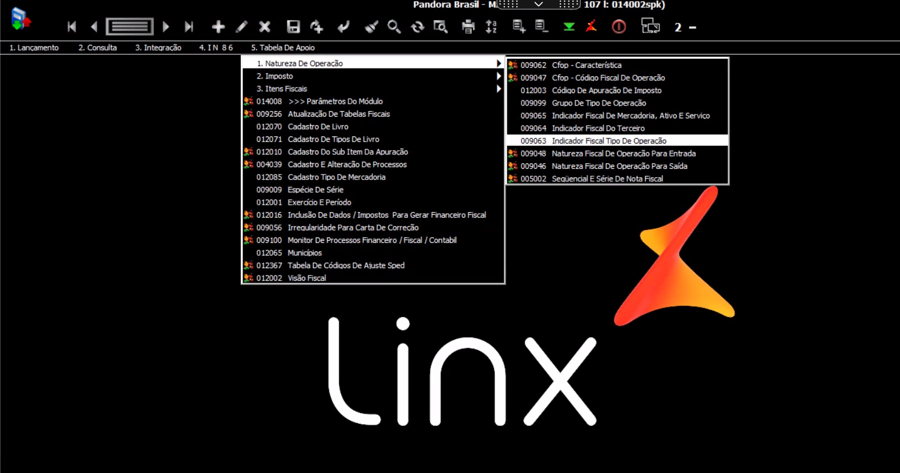The height and width of the screenshot is (473, 900).
Task: Open 009100 Monitor De Processos Financeiro
Action: point(373,240)
